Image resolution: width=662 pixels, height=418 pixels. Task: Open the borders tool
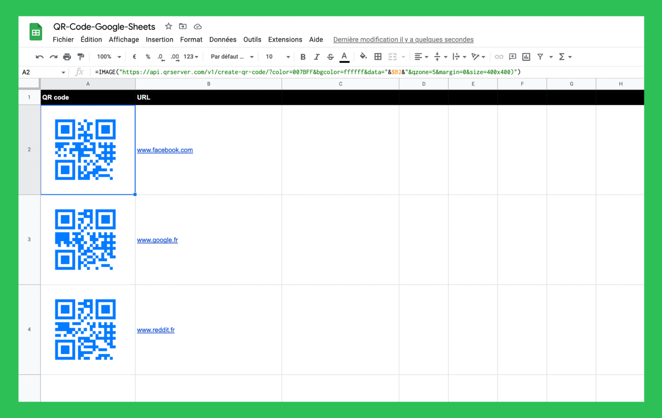[x=378, y=56]
